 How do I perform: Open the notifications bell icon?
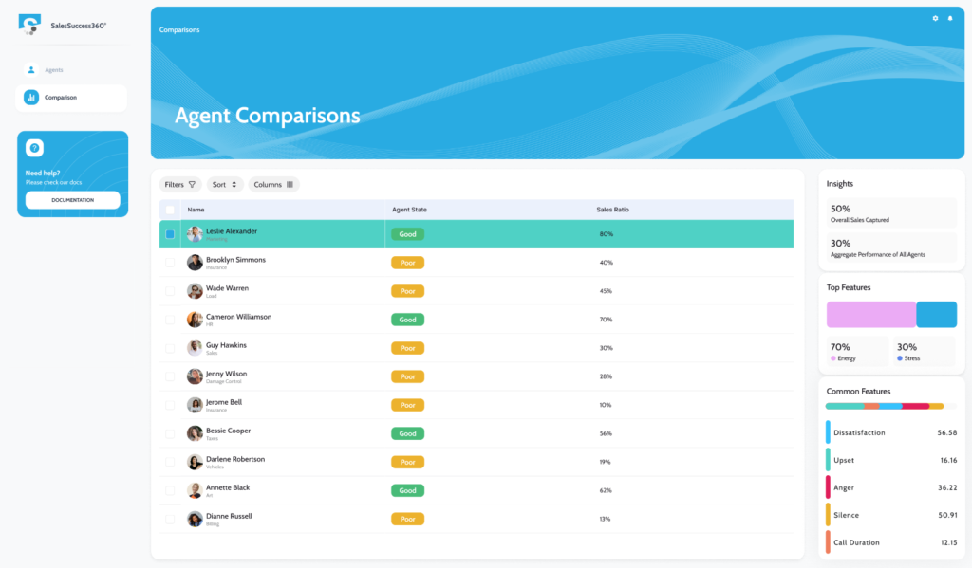pyautogui.click(x=950, y=19)
